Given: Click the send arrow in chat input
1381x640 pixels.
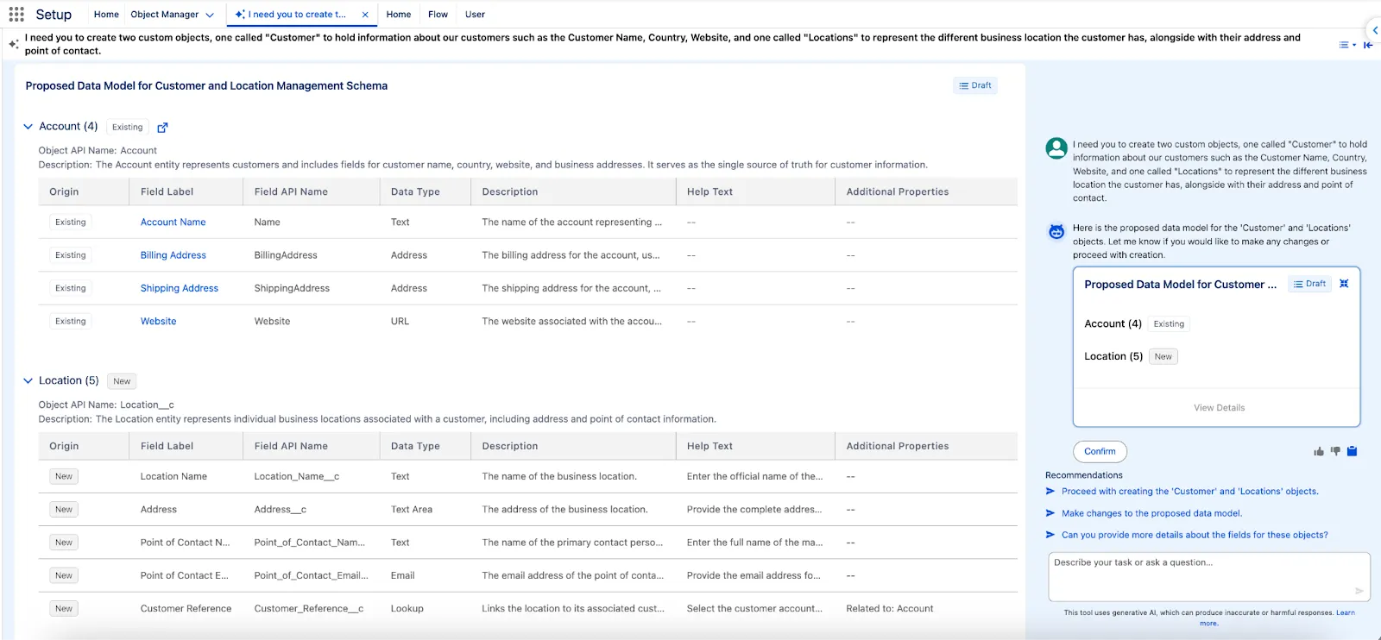Looking at the screenshot, I should click(1359, 591).
